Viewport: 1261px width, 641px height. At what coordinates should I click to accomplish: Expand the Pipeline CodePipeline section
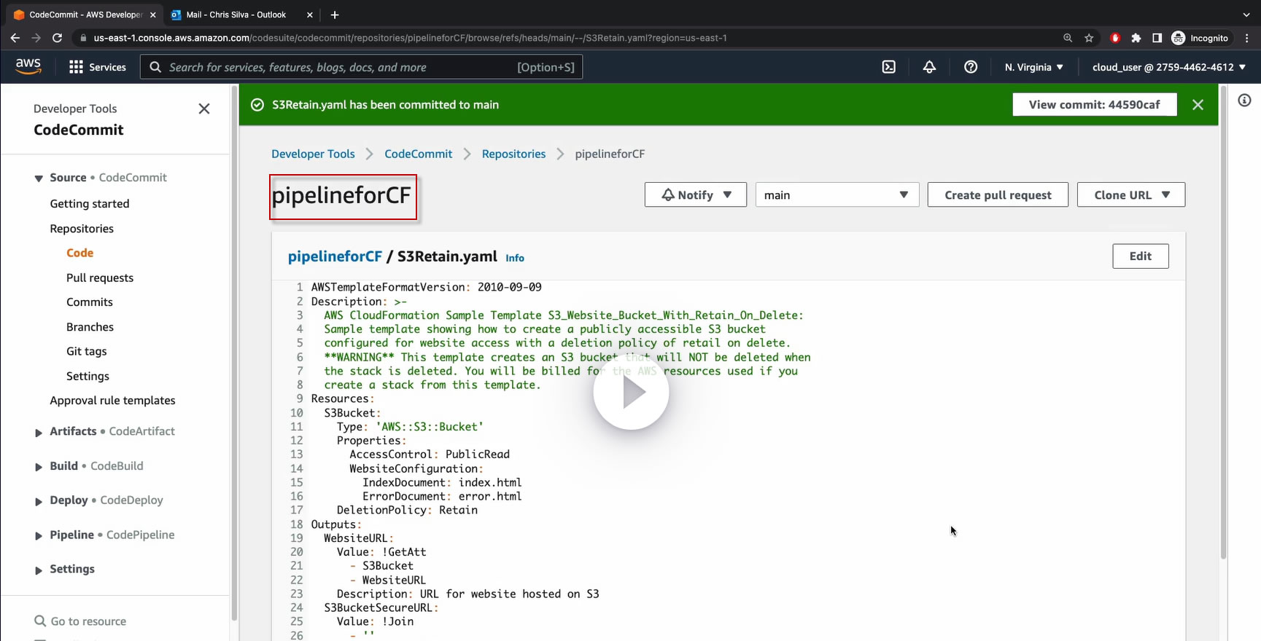point(39,536)
